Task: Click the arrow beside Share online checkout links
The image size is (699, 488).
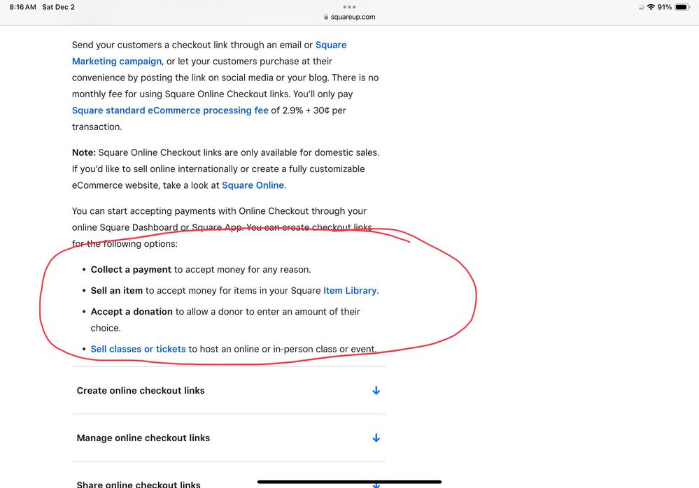Action: point(376,484)
